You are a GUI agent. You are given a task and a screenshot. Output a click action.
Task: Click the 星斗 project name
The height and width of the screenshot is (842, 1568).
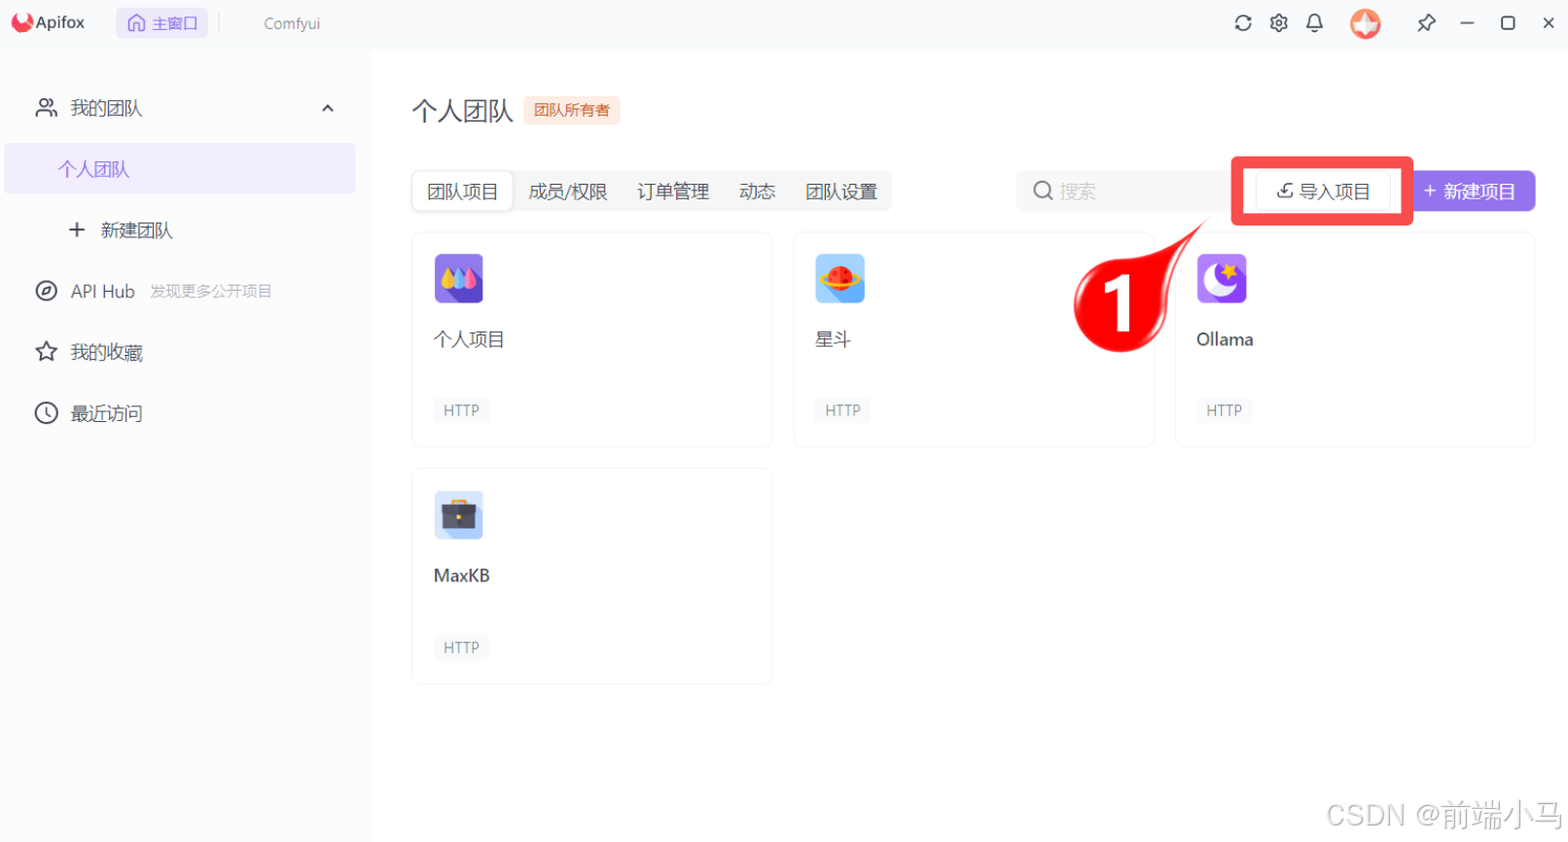833,339
